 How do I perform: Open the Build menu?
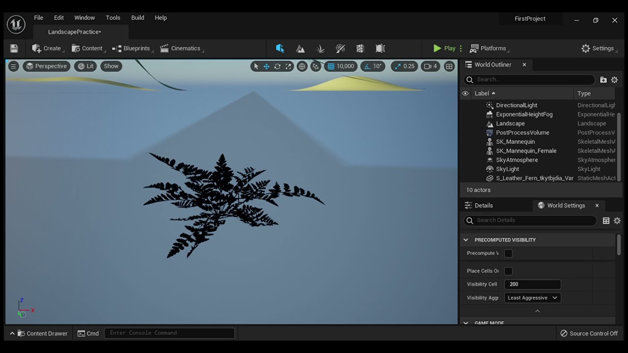click(137, 18)
